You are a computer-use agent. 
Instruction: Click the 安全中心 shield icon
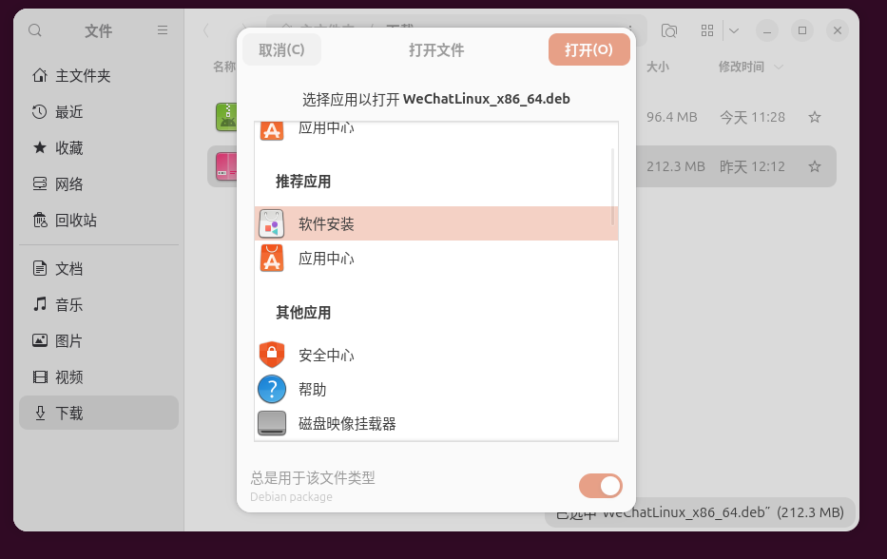pyautogui.click(x=272, y=355)
